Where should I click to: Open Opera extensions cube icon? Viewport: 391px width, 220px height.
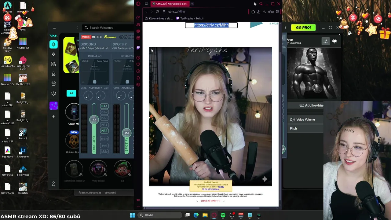click(x=253, y=12)
